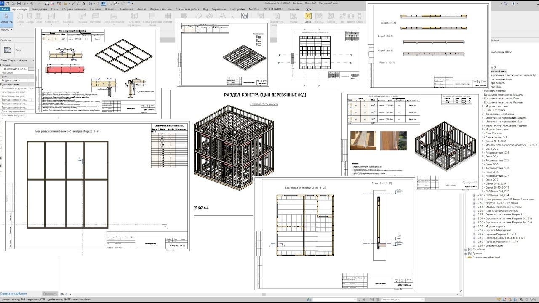Switch to the Аннотации ribbon tab
539x303 pixels.
coord(126,9)
